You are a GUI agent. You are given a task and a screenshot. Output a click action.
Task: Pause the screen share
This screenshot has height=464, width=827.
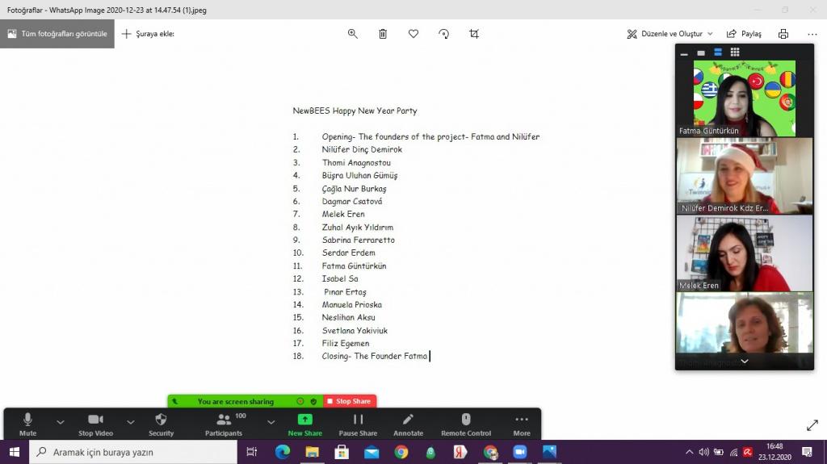(x=358, y=424)
